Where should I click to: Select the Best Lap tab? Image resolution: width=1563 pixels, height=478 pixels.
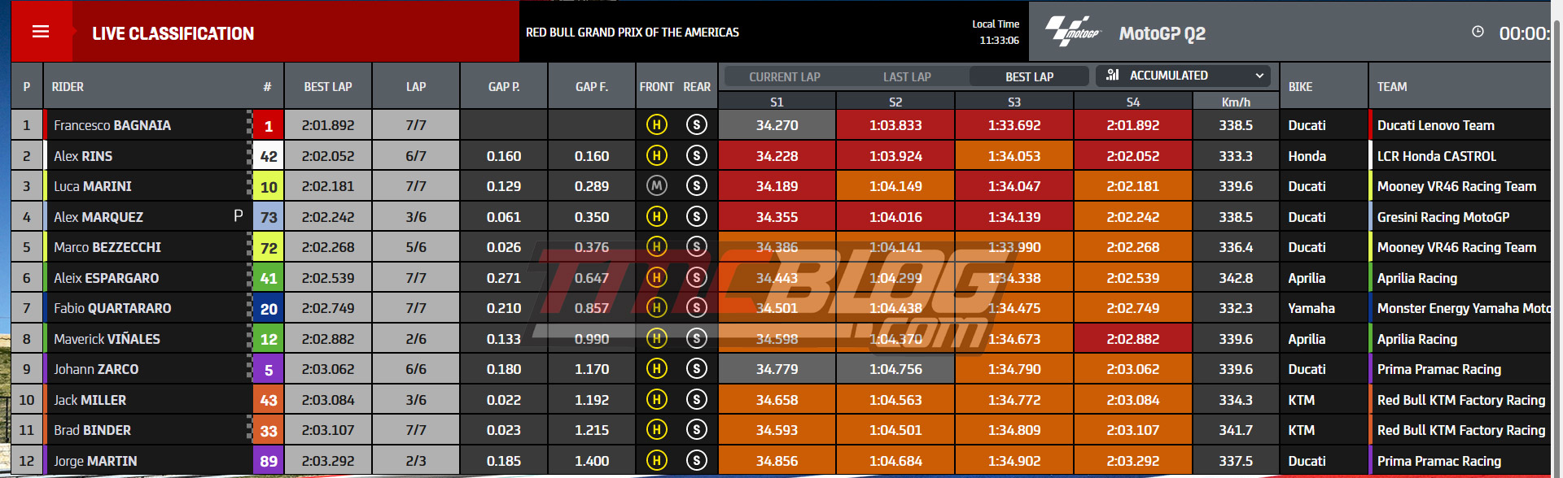tap(1029, 76)
